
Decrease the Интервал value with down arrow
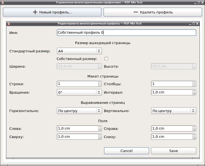194,94
